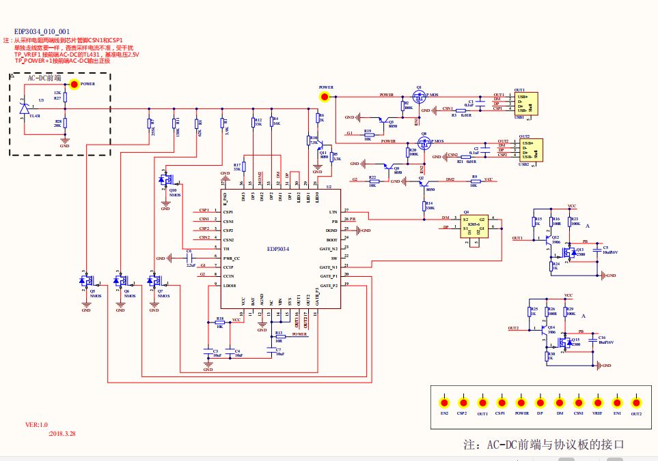Click the TL431 reference symbol U3

25,108
